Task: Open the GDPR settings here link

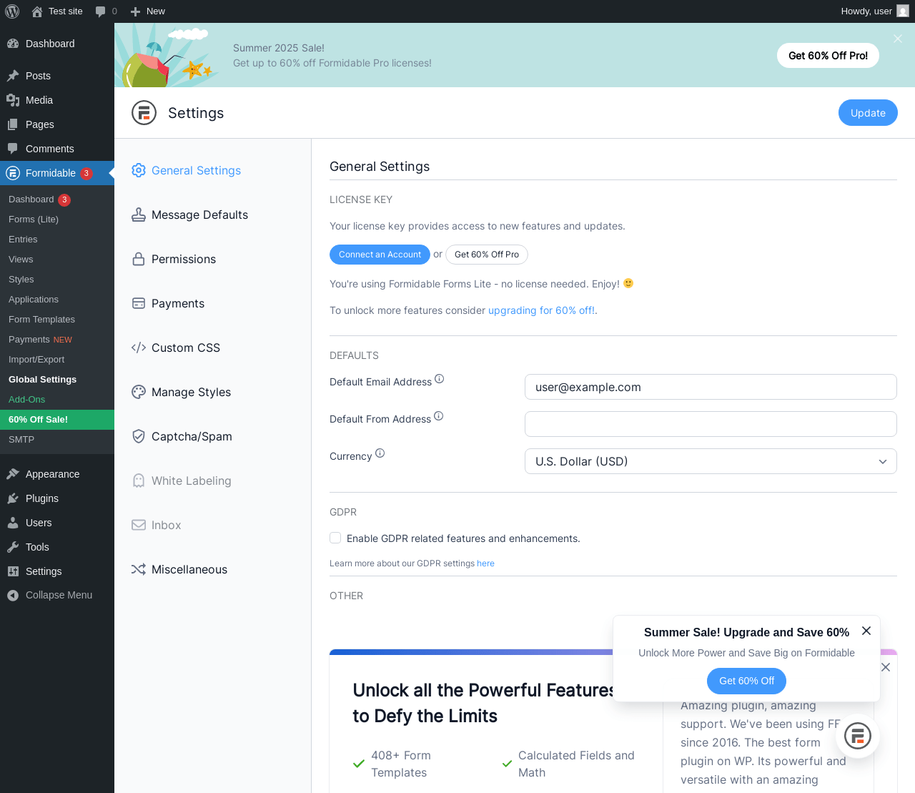Action: click(x=485, y=563)
